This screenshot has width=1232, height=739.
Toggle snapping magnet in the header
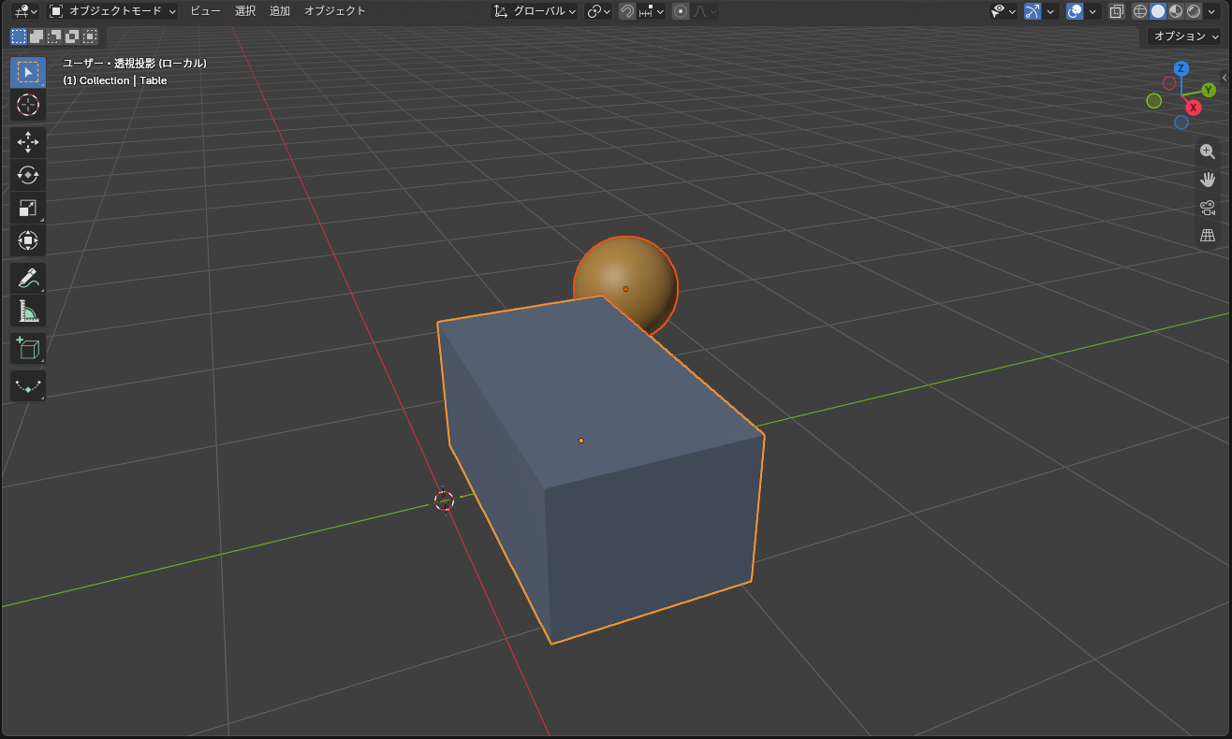(627, 11)
